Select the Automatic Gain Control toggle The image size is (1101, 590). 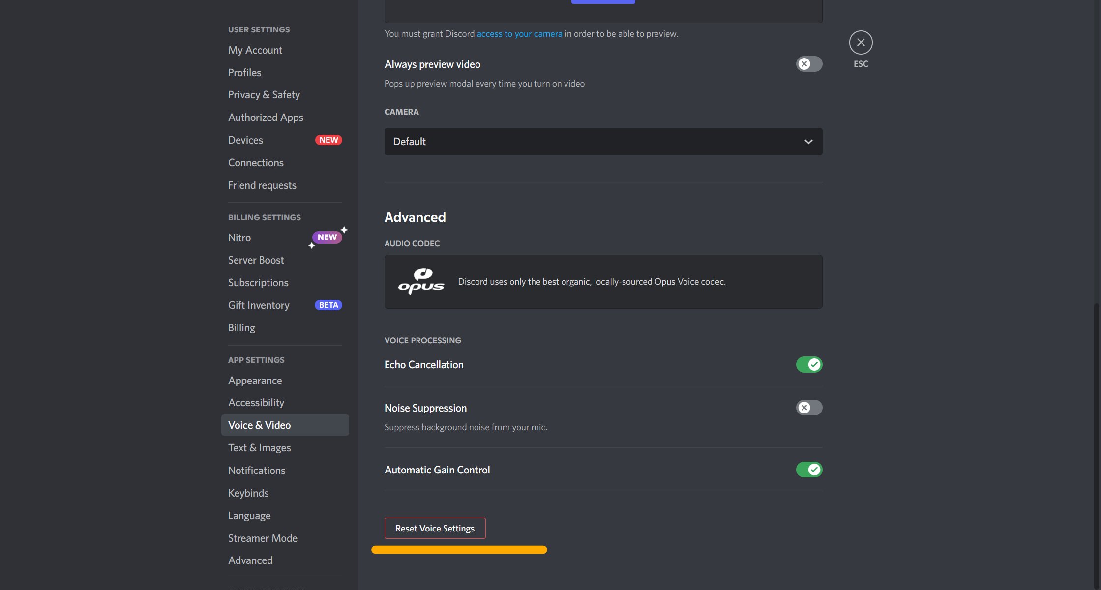pos(808,469)
